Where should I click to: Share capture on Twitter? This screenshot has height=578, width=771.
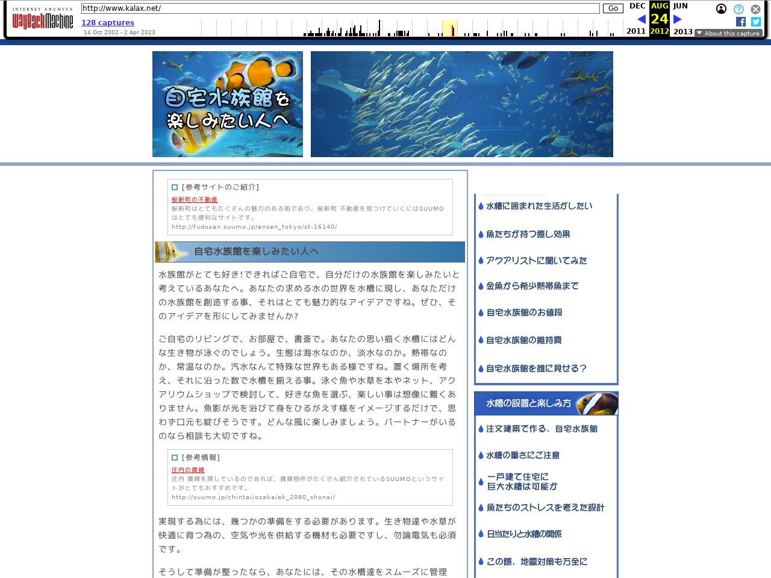click(756, 22)
